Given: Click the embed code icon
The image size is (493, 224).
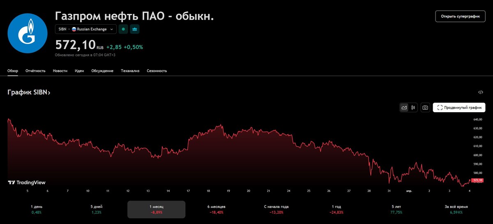Looking at the screenshot, I should 481,92.
